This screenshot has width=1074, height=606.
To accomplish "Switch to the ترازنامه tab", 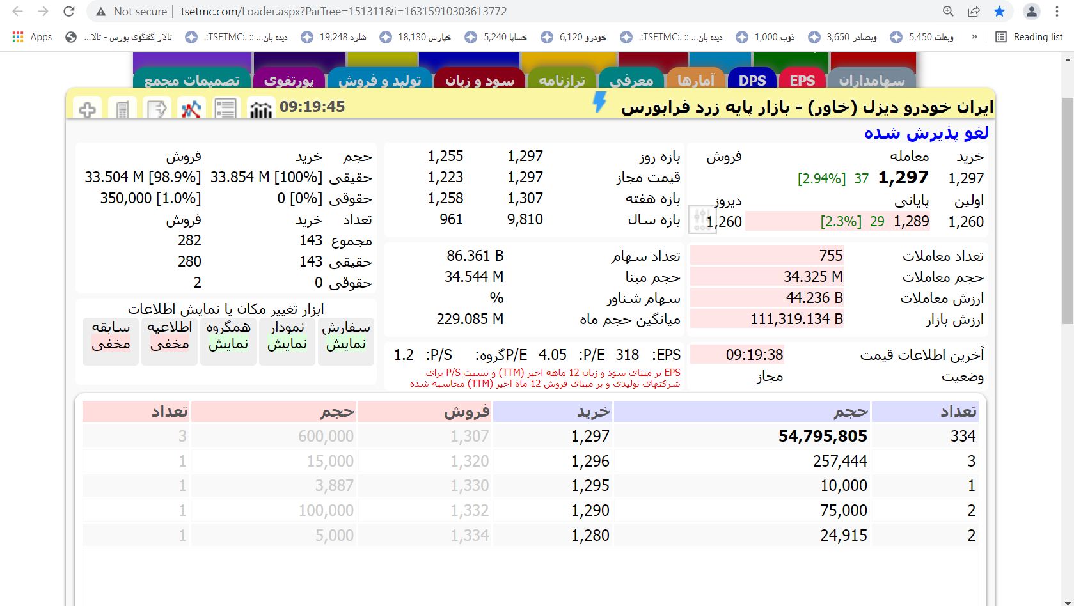I will click(562, 79).
